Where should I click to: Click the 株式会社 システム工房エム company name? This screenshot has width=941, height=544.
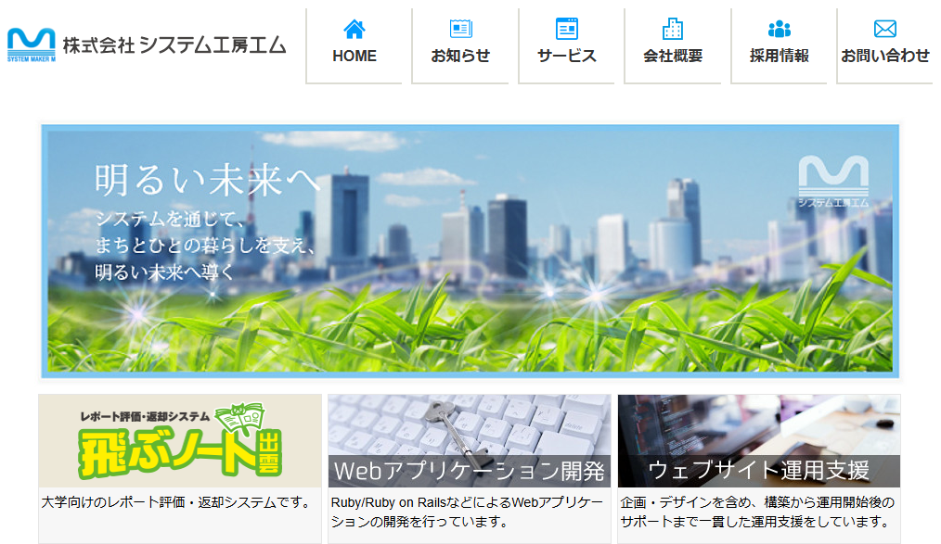point(174,45)
